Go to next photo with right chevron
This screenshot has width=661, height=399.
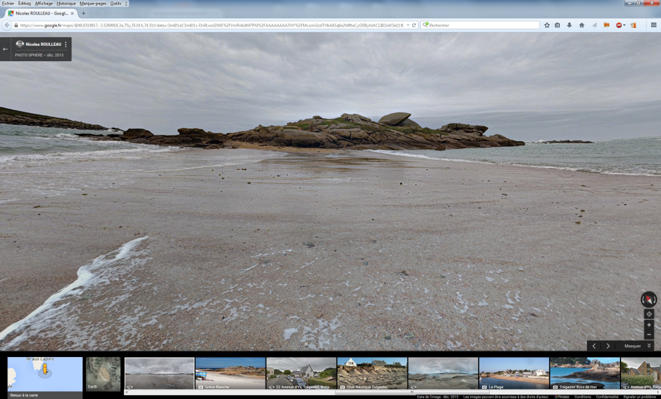click(x=608, y=346)
